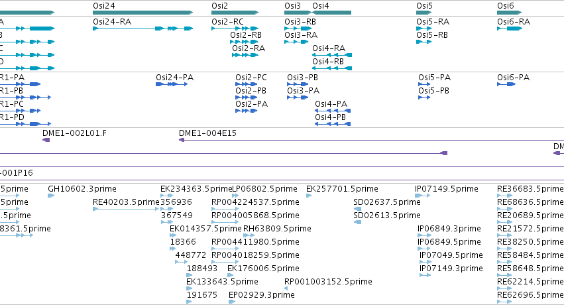Select the RP004018259.5prime EST label
Screen dimensions: 564x305
[x=255, y=255]
